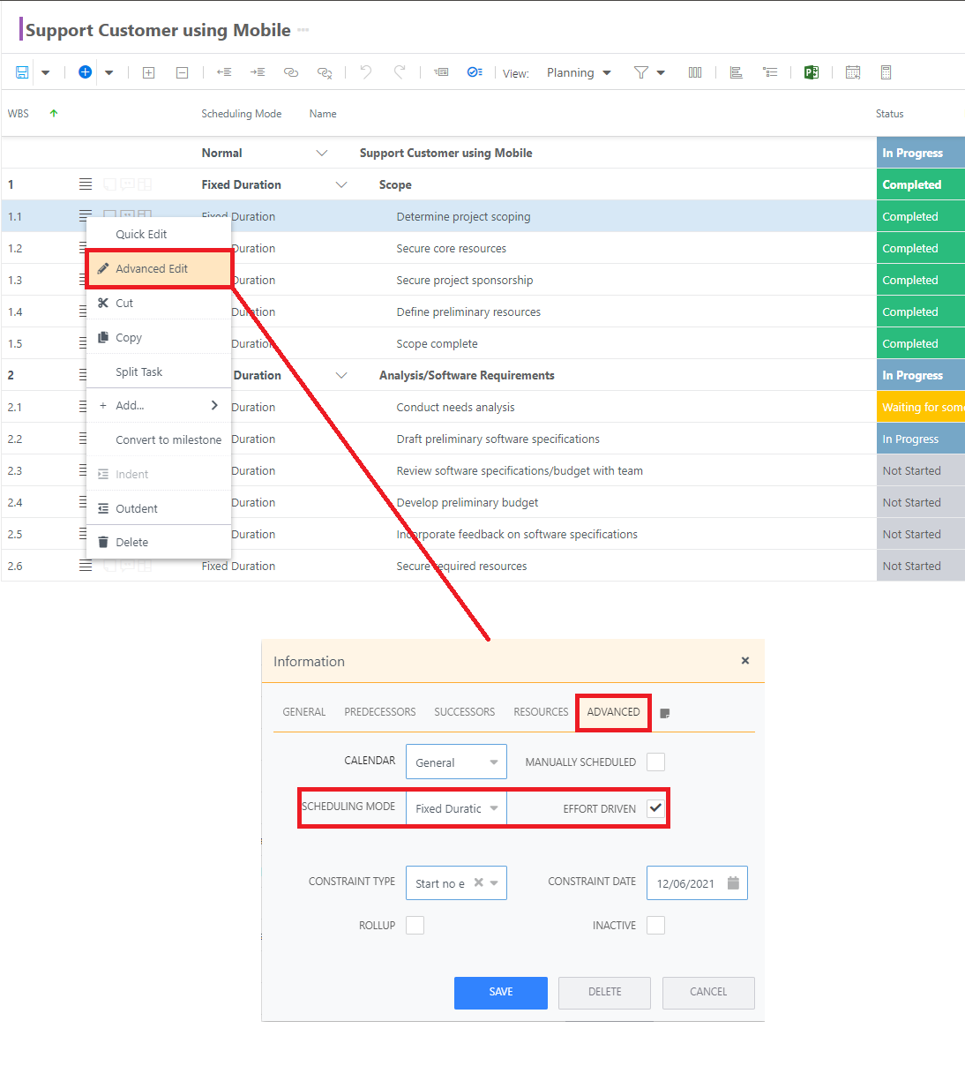Click the link tasks icon
The width and height of the screenshot is (965, 1066).
[x=291, y=72]
